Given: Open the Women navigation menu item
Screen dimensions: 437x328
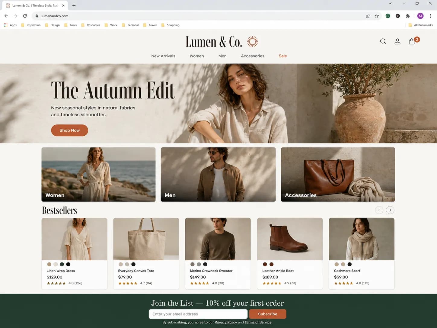Looking at the screenshot, I should 197,56.
